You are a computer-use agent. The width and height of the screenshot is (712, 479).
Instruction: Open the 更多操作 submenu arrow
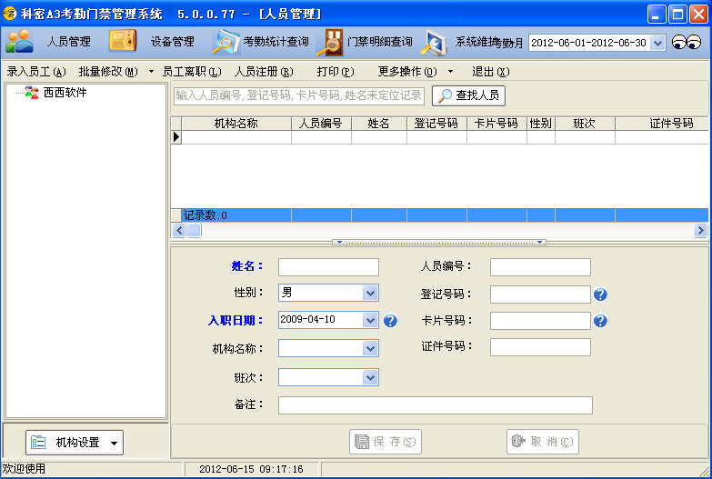pyautogui.click(x=450, y=71)
